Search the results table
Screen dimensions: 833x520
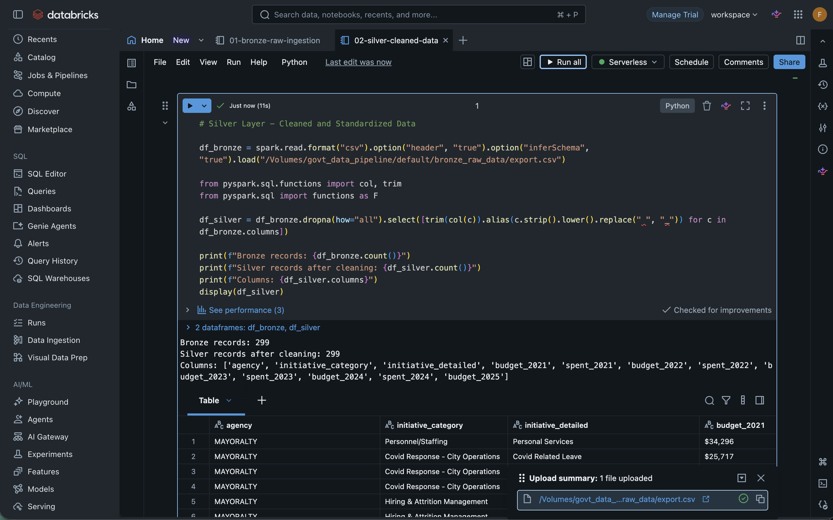click(x=709, y=400)
